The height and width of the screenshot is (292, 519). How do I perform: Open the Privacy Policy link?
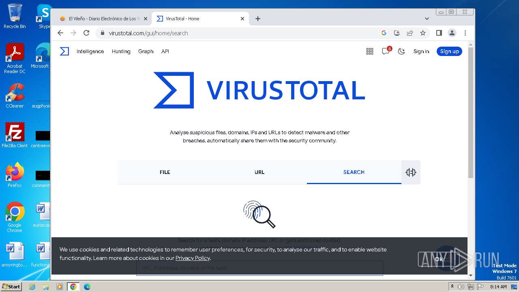click(193, 258)
